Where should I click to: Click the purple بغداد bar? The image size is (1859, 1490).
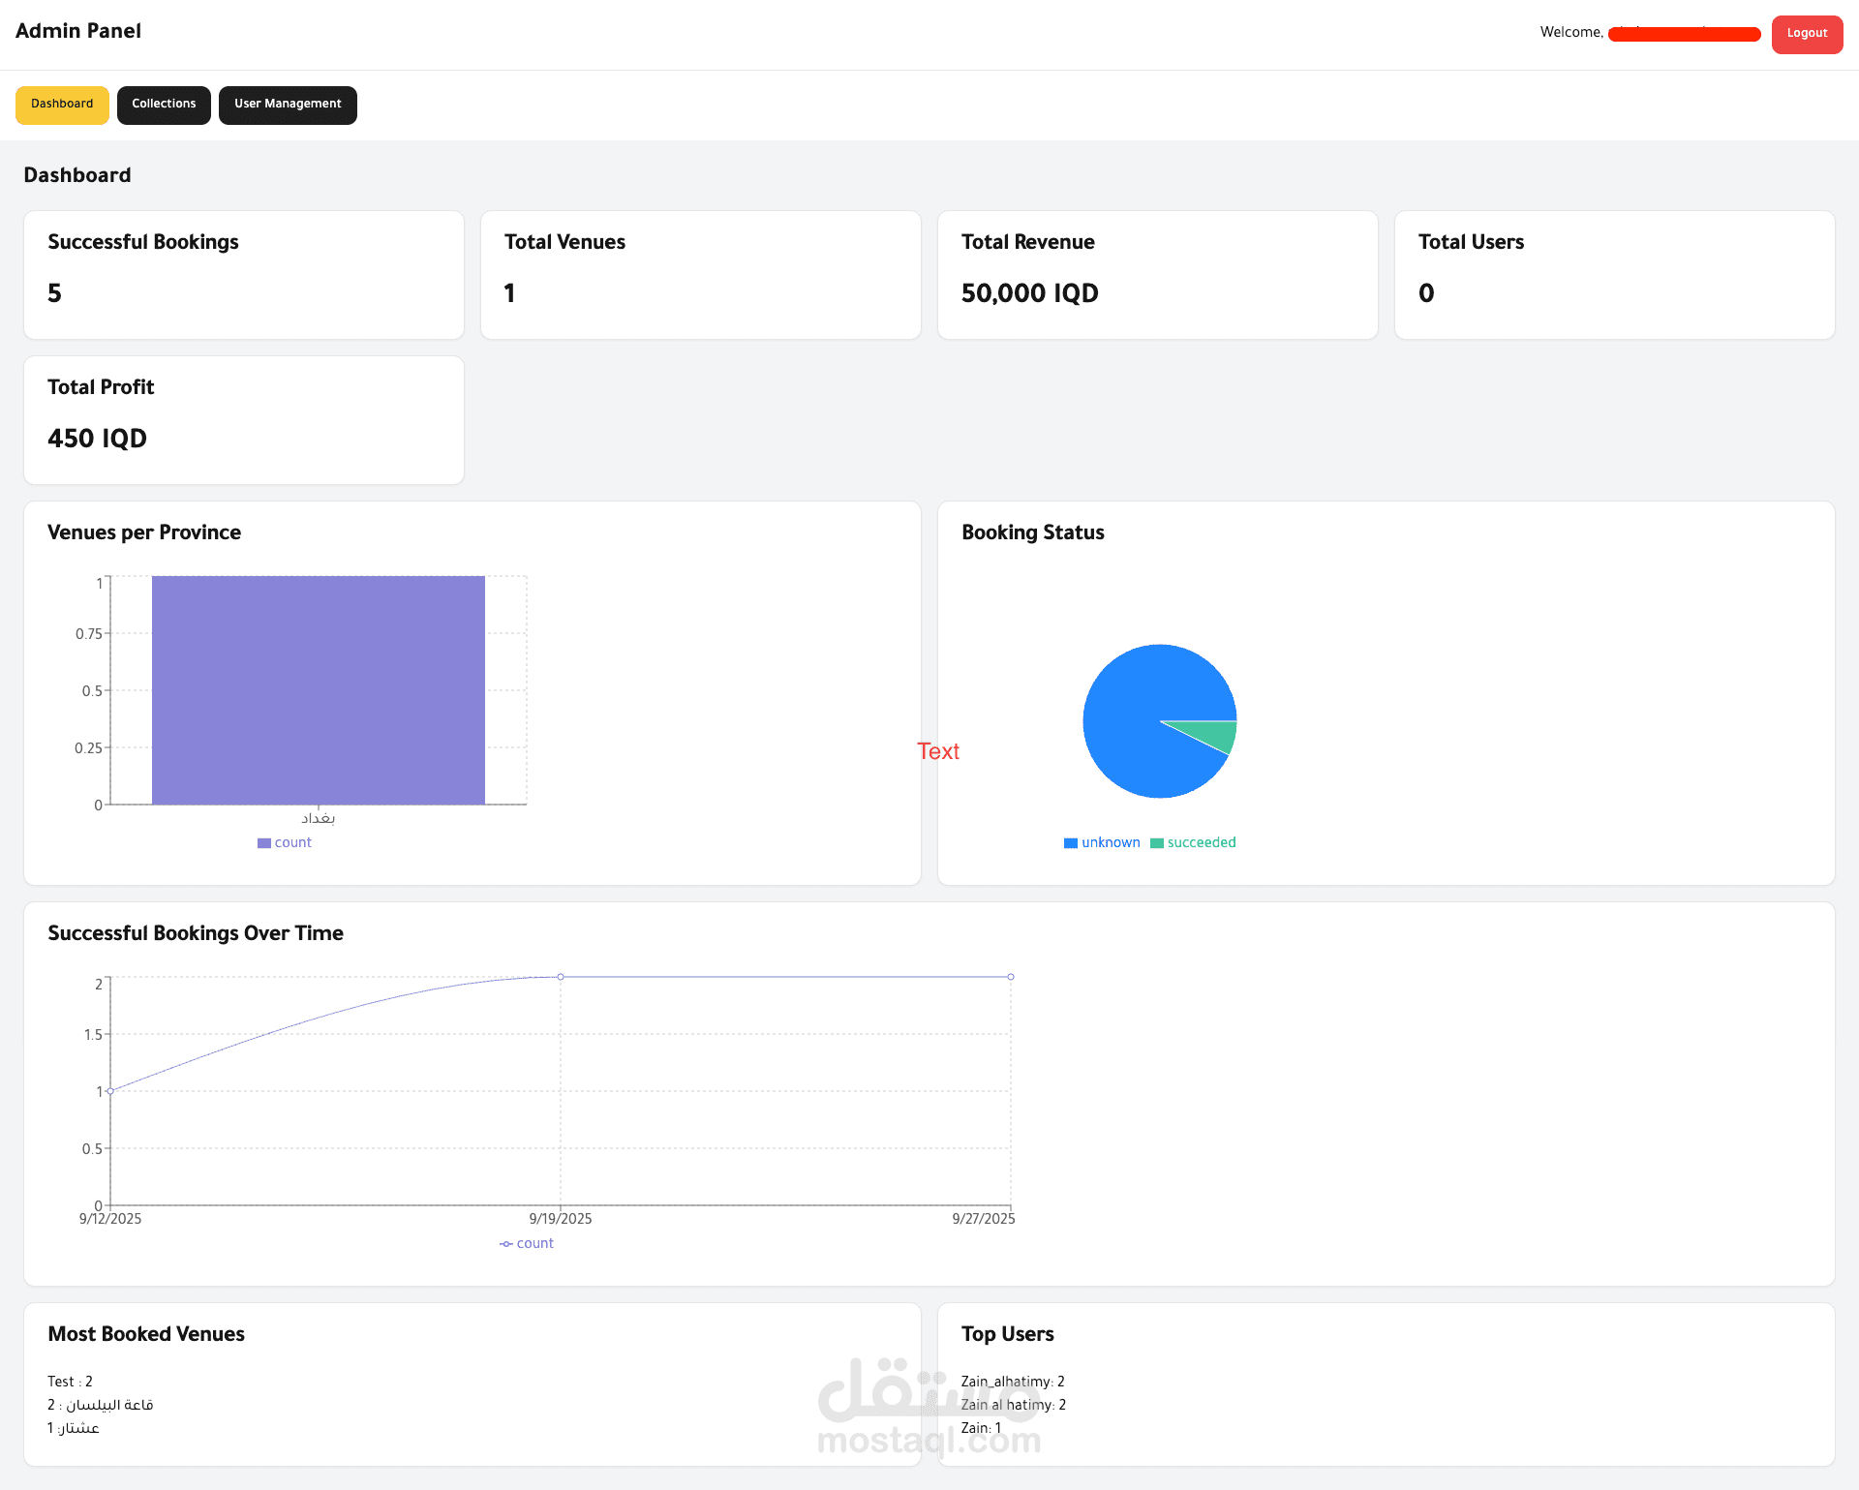tap(318, 689)
